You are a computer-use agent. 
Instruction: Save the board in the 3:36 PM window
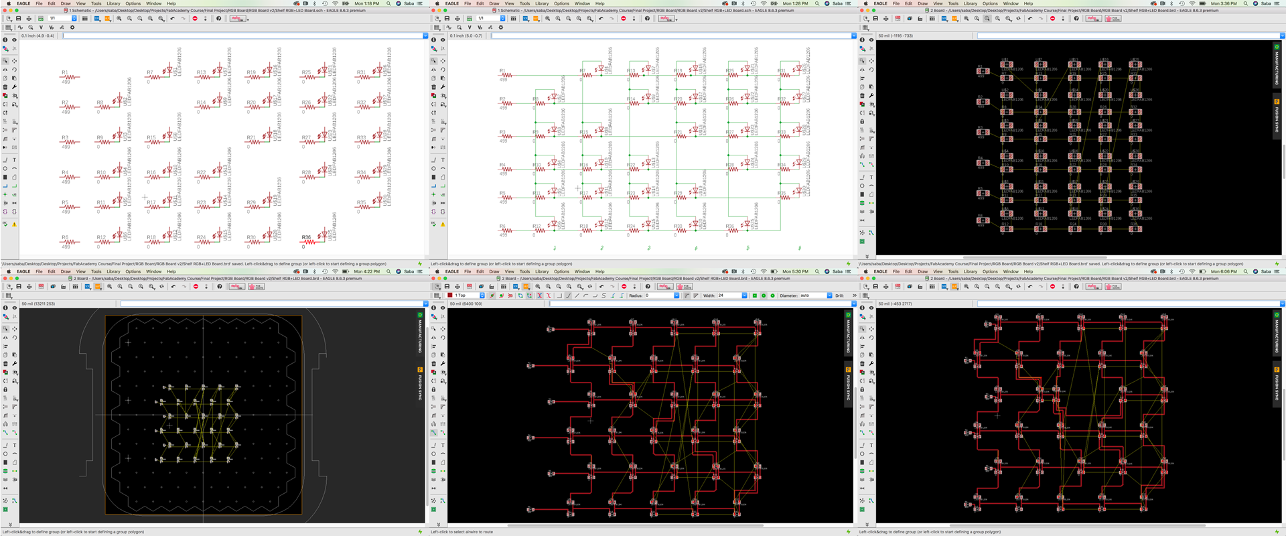[x=875, y=18]
